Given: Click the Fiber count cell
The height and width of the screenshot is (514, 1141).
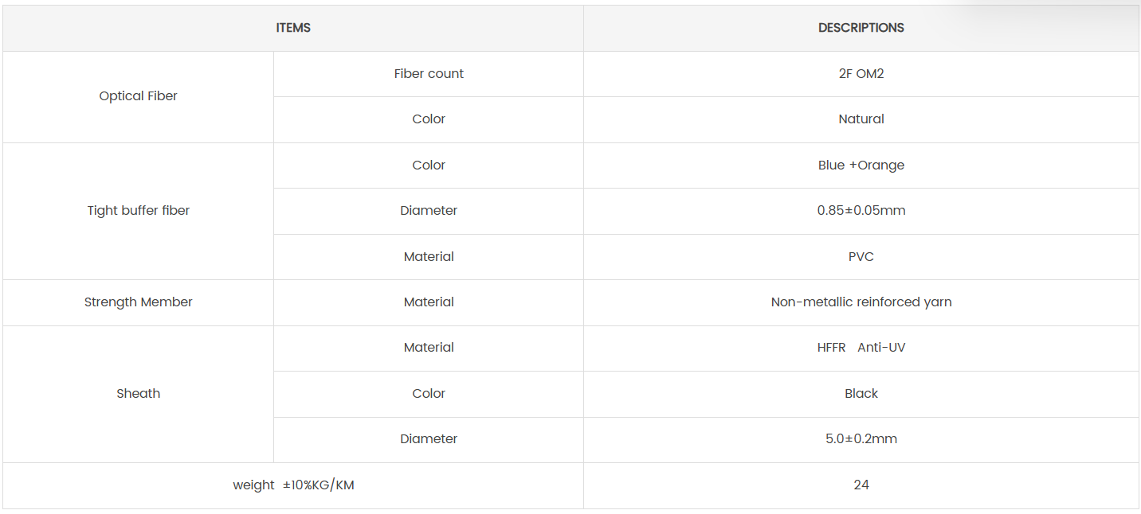Looking at the screenshot, I should 429,74.
